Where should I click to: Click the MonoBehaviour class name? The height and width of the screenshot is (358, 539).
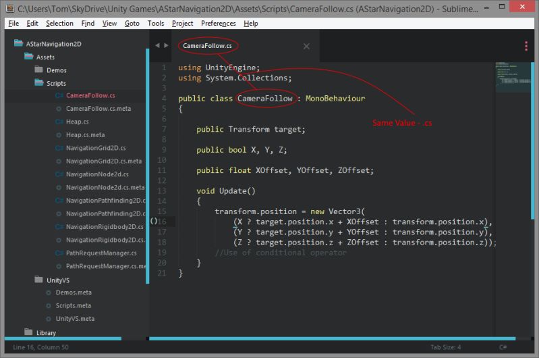tap(335, 99)
